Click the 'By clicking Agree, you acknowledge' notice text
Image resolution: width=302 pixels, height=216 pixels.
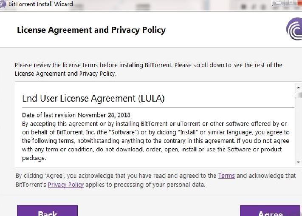[155, 180]
